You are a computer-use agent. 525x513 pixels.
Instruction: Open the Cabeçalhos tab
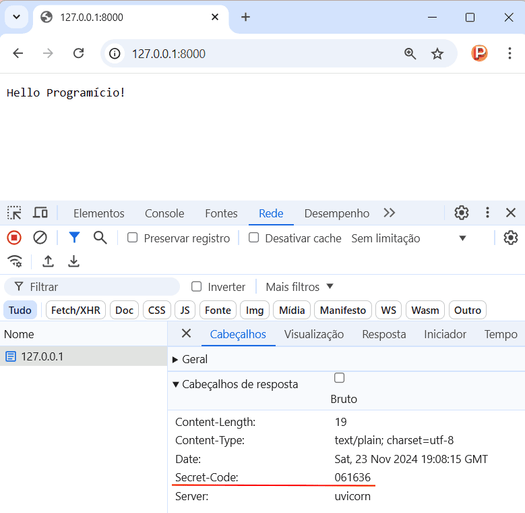238,334
